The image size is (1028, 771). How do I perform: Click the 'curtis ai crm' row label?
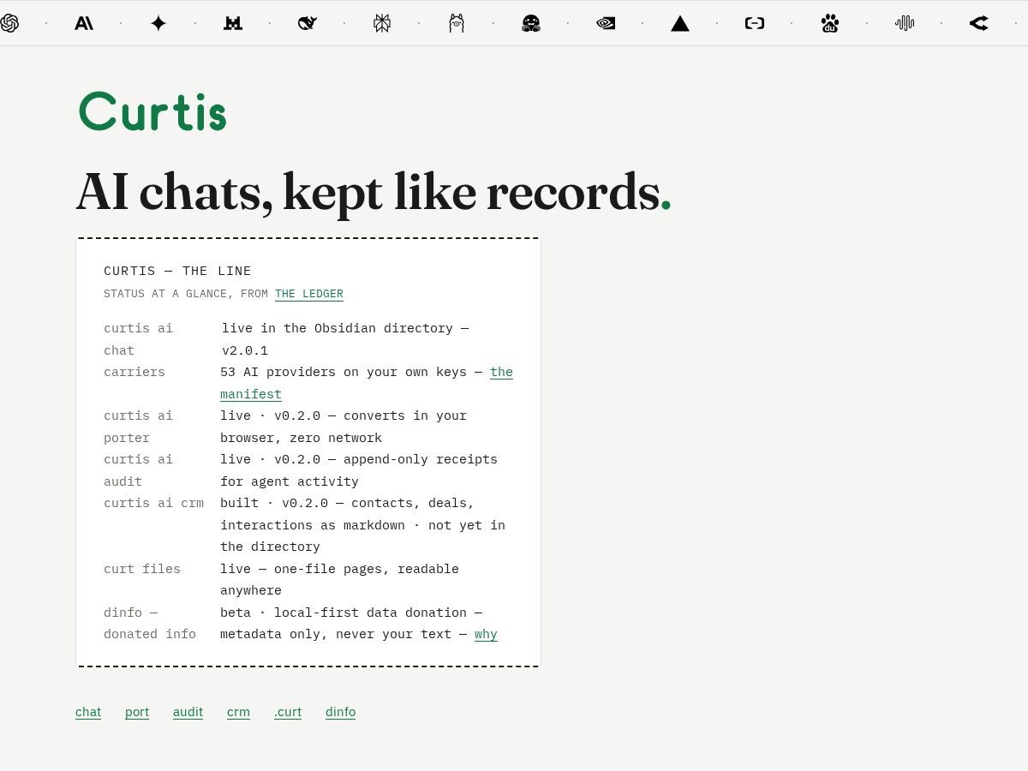coord(153,503)
